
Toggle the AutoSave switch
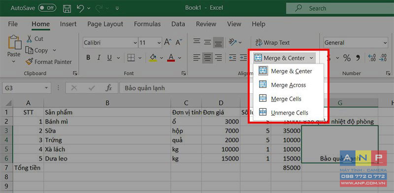coord(47,8)
